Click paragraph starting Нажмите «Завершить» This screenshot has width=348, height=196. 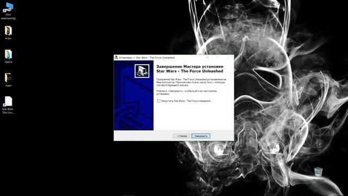[187, 93]
